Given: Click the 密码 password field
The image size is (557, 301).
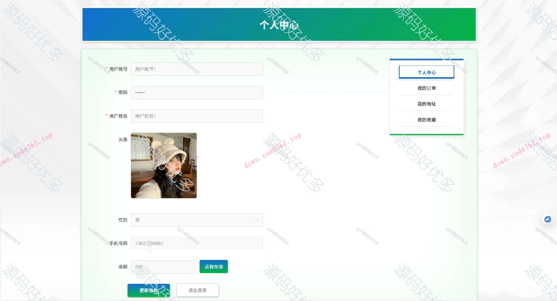Looking at the screenshot, I should coord(197,93).
